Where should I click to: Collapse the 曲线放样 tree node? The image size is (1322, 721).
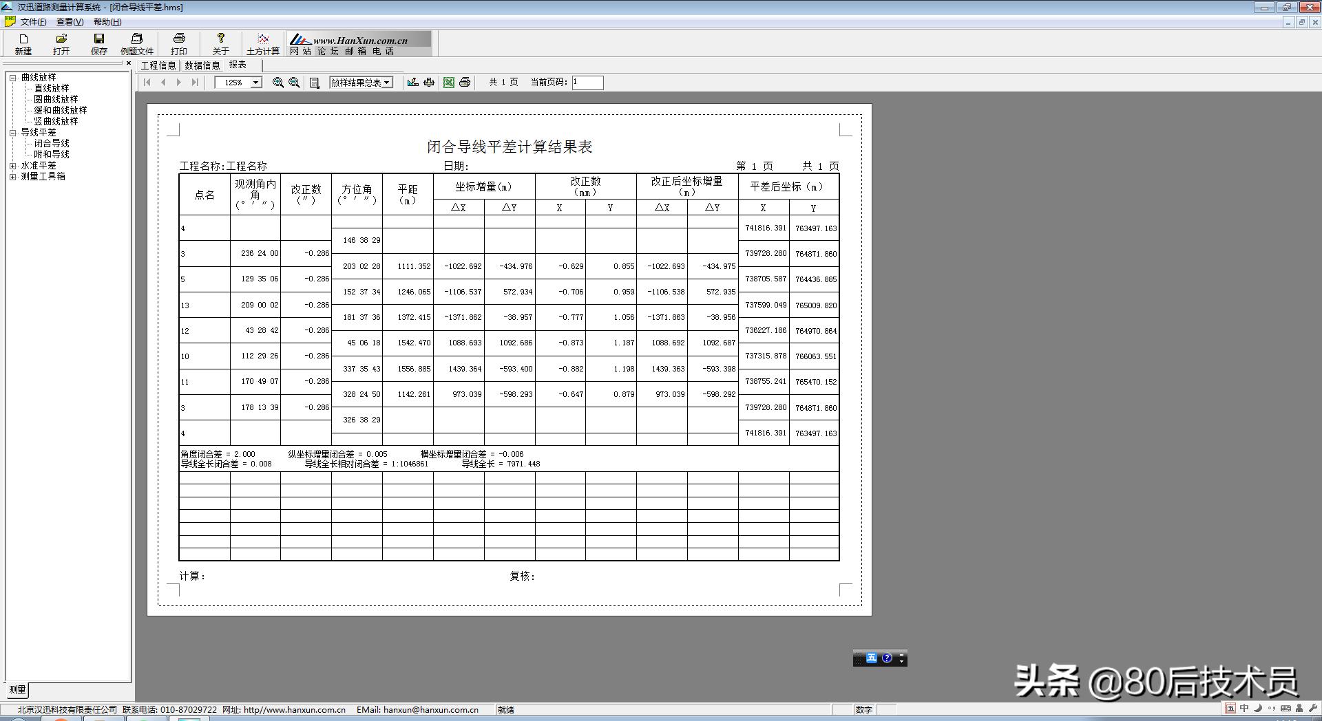coord(12,78)
